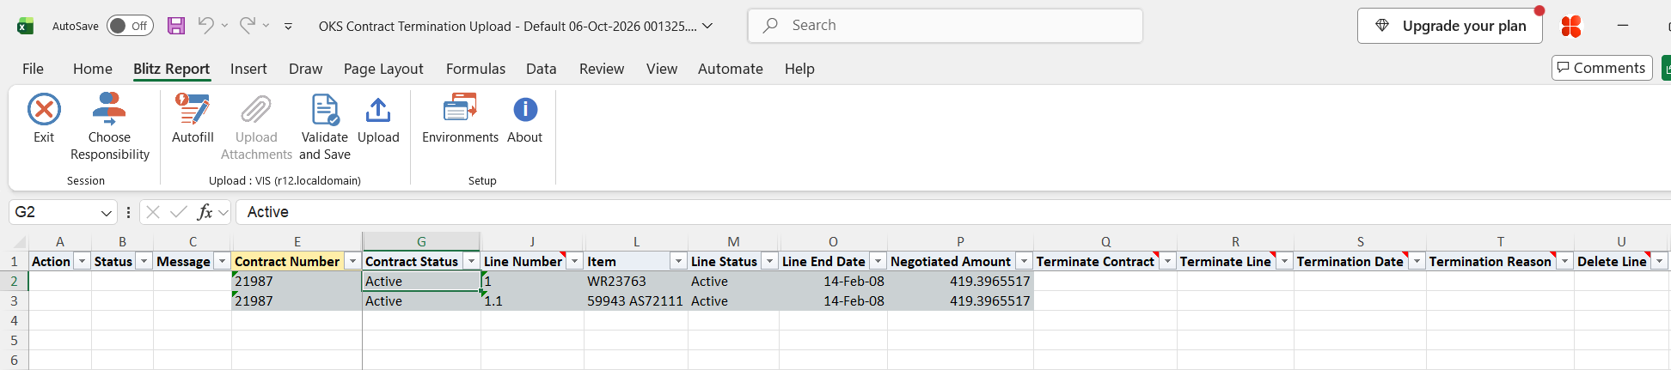Click the Save floppy disk icon

176,26
